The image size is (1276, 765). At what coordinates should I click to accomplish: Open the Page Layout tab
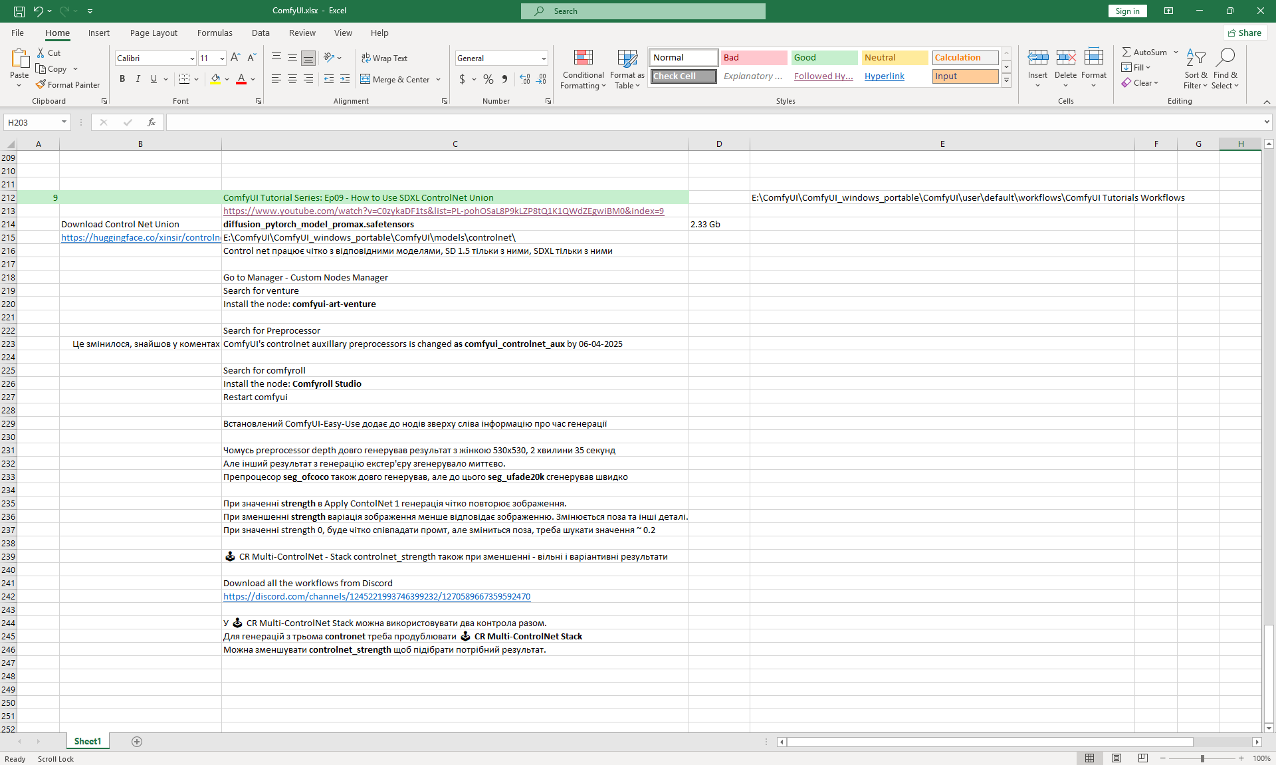coord(154,33)
